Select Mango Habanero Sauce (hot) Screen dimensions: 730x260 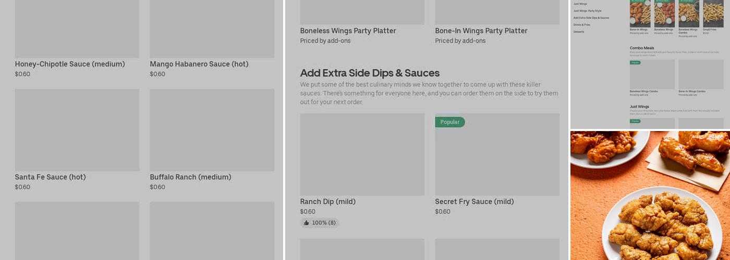[199, 64]
